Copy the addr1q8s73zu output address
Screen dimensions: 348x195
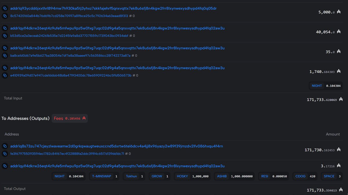pos(5,146)
